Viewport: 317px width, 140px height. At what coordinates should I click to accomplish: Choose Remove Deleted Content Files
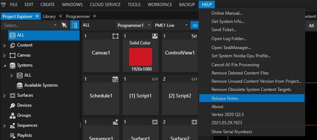click(x=252, y=73)
